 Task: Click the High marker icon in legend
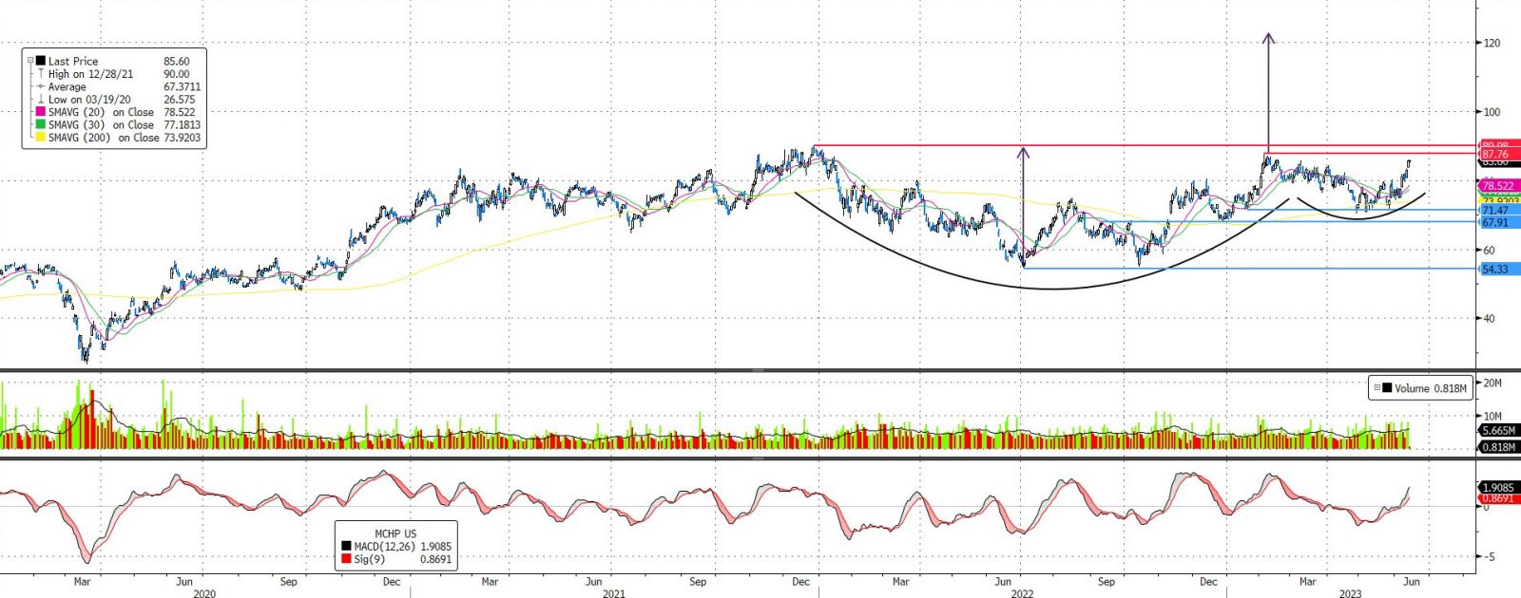pyautogui.click(x=41, y=73)
